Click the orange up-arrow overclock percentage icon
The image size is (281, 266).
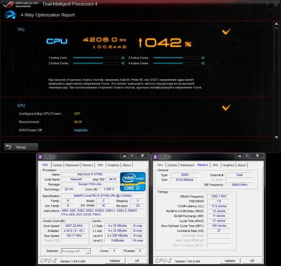point(140,43)
